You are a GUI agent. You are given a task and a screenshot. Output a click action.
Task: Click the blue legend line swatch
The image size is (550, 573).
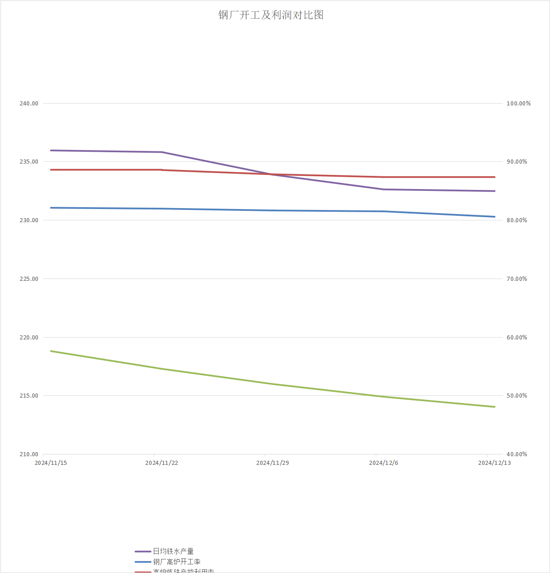tap(143, 562)
